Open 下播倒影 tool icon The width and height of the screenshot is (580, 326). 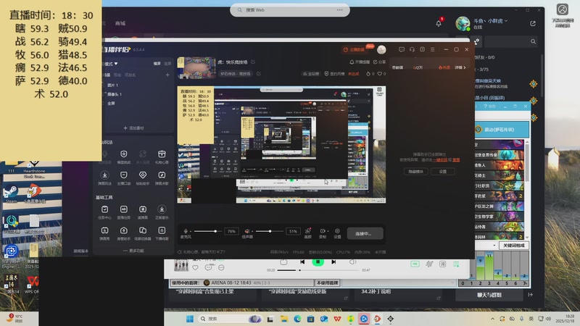[162, 233]
